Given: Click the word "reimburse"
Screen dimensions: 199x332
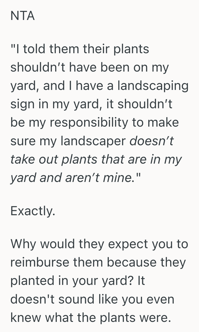Looking at the screenshot, I should (40, 263).
